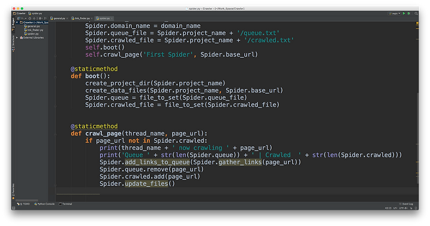The height and width of the screenshot is (226, 430).
Task: Select the spider.py editor tab
Action: 103,18
